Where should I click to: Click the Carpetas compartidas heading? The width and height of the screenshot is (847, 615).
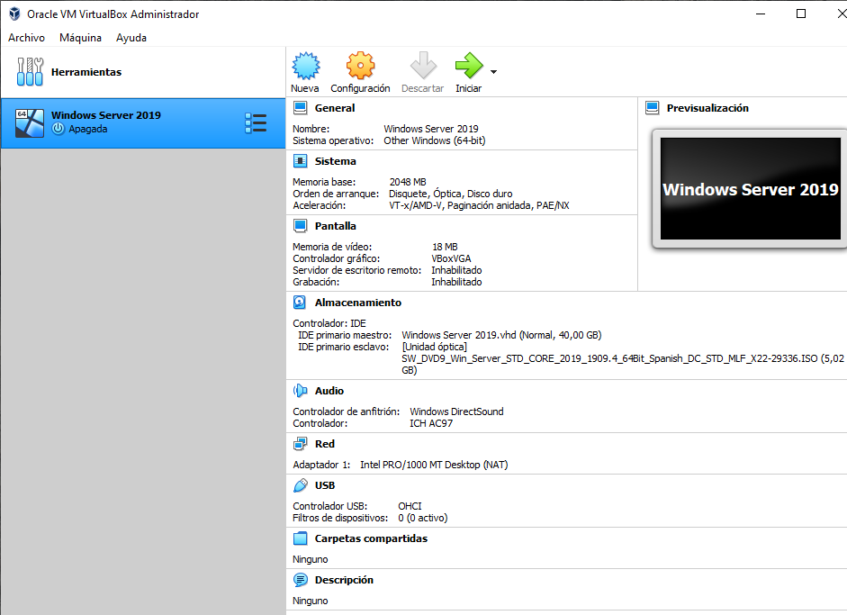[371, 538]
